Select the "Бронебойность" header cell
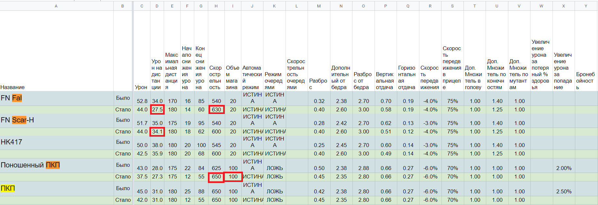The image size is (598, 205). click(x=586, y=51)
